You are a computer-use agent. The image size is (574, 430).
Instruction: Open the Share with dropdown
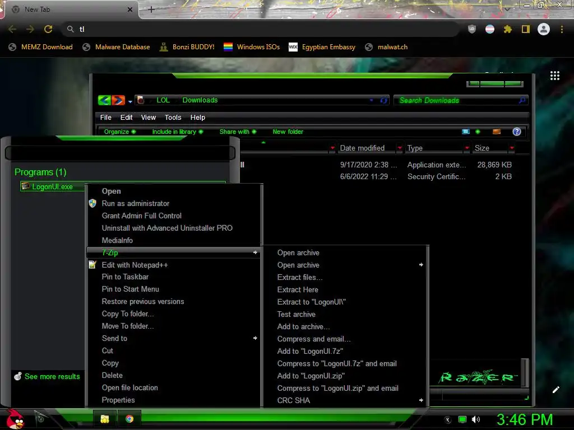[238, 132]
